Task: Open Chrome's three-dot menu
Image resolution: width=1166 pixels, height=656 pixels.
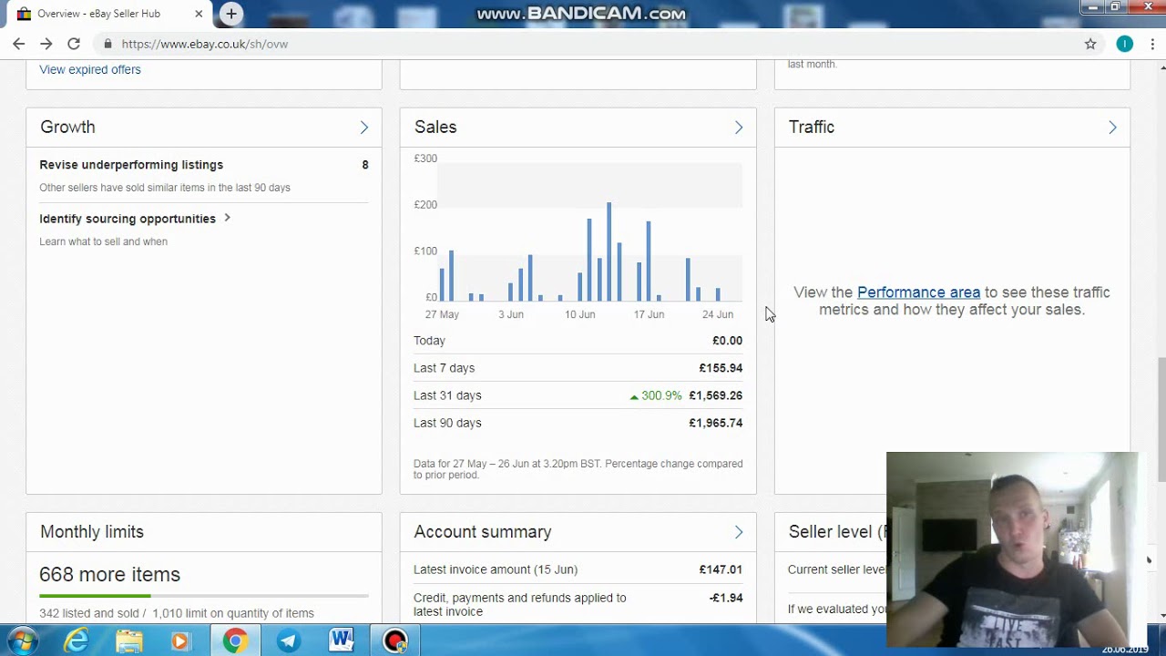Action: pos(1152,44)
